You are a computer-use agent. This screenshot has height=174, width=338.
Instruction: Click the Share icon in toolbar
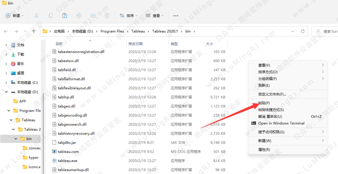[x=93, y=16]
